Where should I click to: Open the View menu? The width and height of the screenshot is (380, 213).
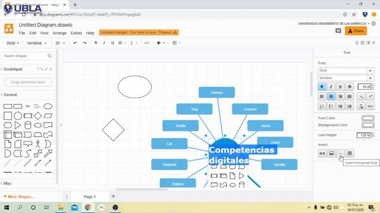tap(45, 33)
